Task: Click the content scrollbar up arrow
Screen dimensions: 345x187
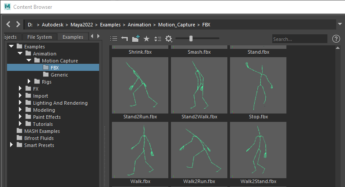Action: (338, 48)
